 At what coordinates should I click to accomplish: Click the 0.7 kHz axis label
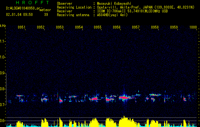3,105
